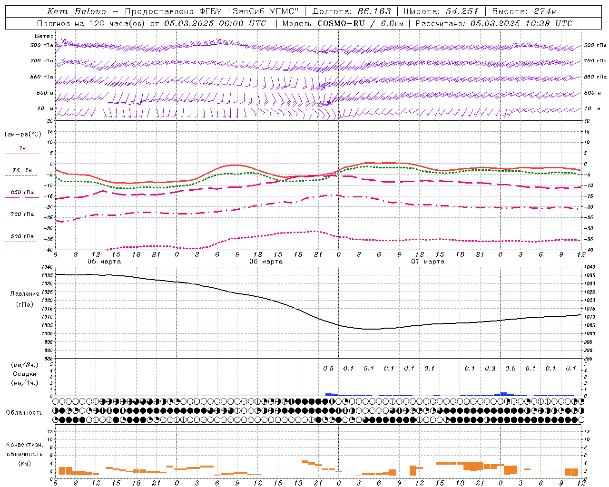Screen dimensions: 609x487
Task: Click the Высота: 274м value
Action: (524, 11)
